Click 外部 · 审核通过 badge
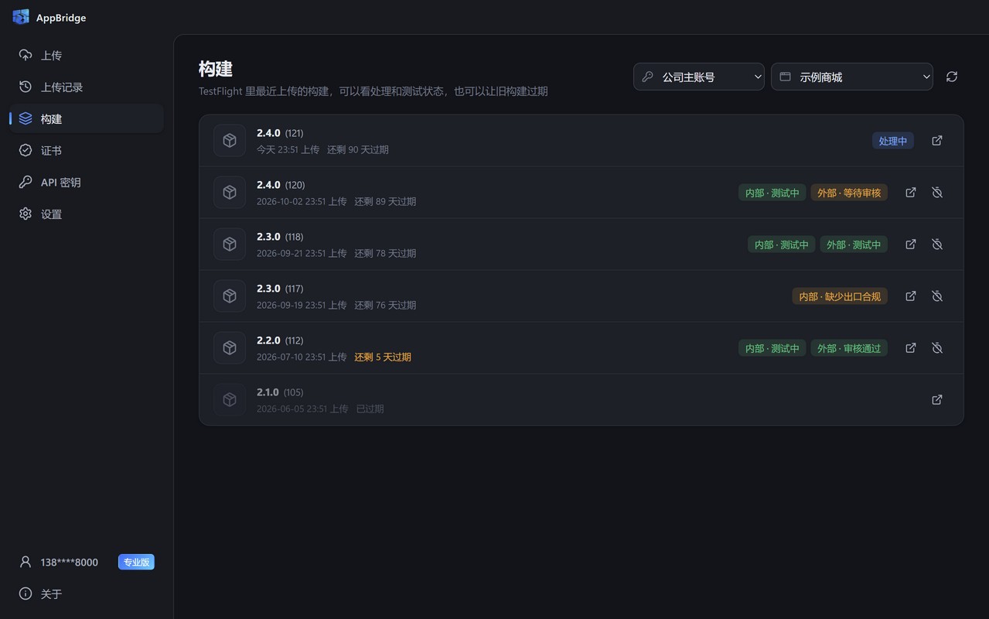Image resolution: width=989 pixels, height=619 pixels. point(849,348)
